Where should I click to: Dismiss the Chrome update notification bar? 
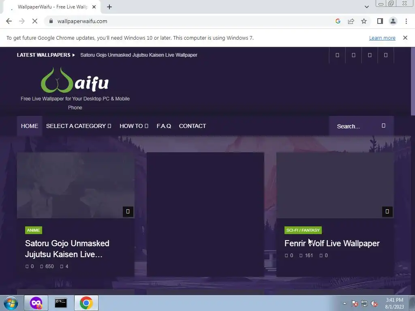click(x=405, y=38)
